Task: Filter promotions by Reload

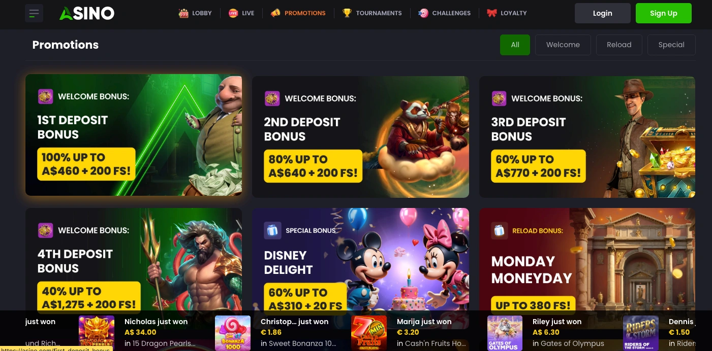Action: tap(619, 45)
